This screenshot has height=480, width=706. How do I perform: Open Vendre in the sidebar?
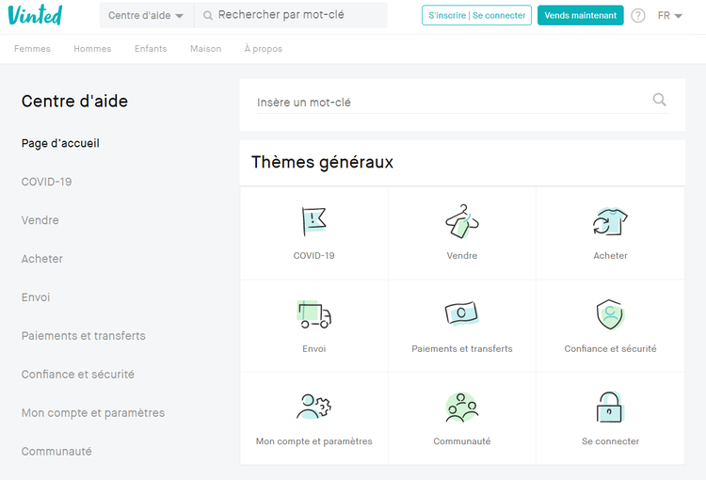(x=40, y=220)
